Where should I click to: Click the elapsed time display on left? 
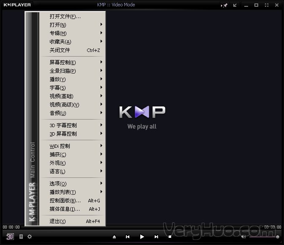coord(11,227)
